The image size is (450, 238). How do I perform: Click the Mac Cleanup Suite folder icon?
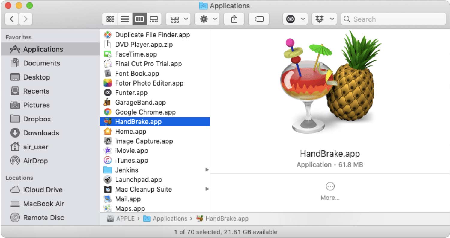click(x=108, y=190)
